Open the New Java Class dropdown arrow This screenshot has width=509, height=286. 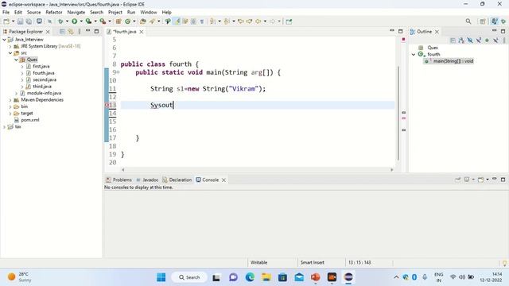[134, 21]
